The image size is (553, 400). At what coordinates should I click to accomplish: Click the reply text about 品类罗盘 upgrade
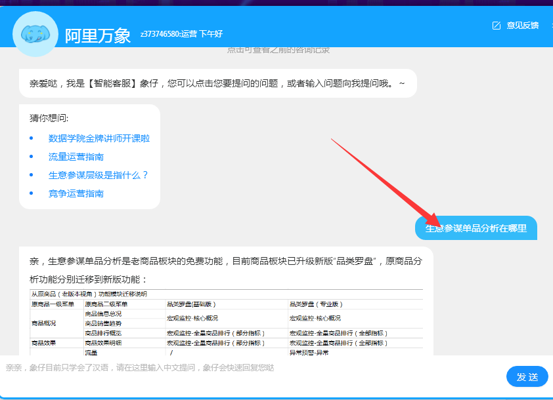(226, 261)
